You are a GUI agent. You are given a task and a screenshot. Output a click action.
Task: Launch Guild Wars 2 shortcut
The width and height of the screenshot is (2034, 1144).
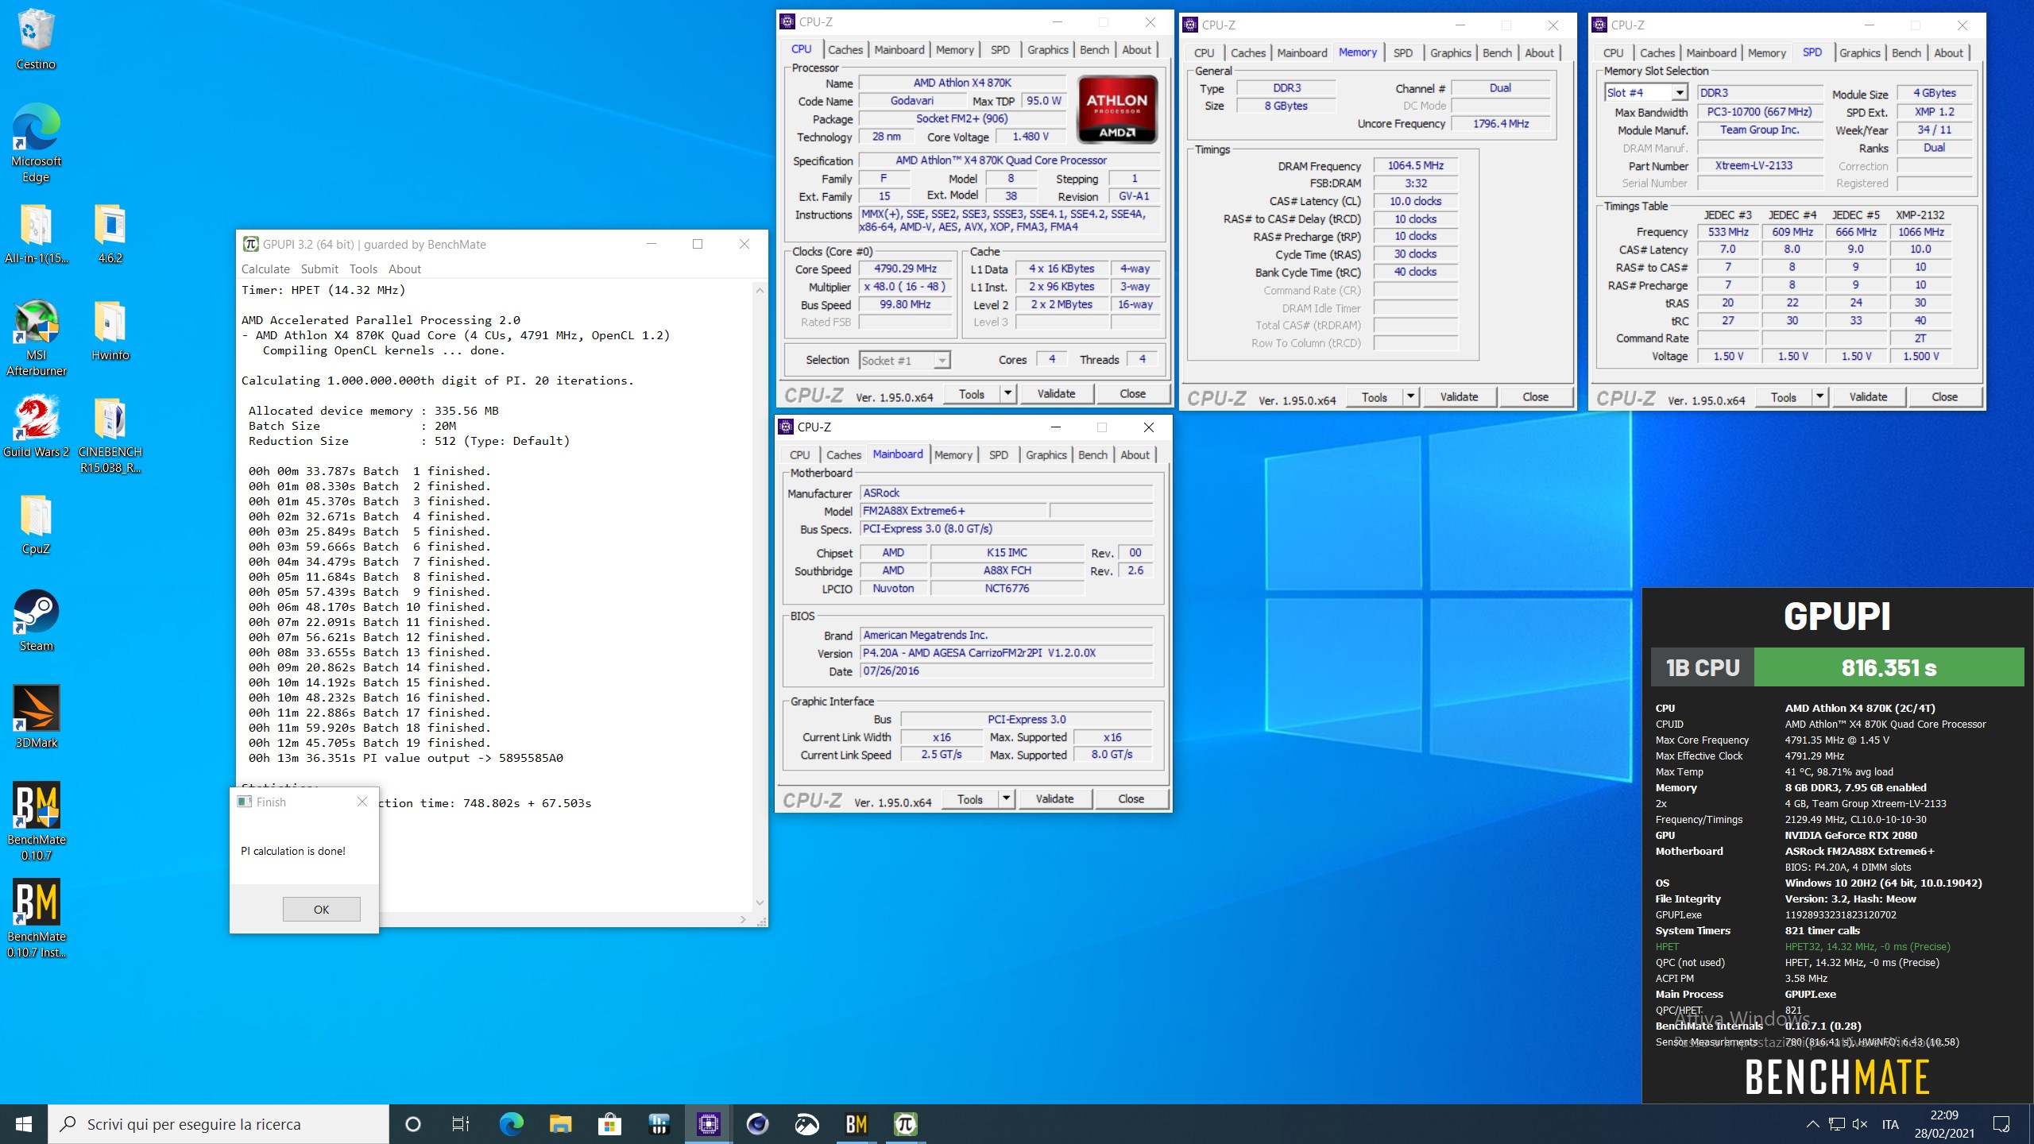coord(36,427)
